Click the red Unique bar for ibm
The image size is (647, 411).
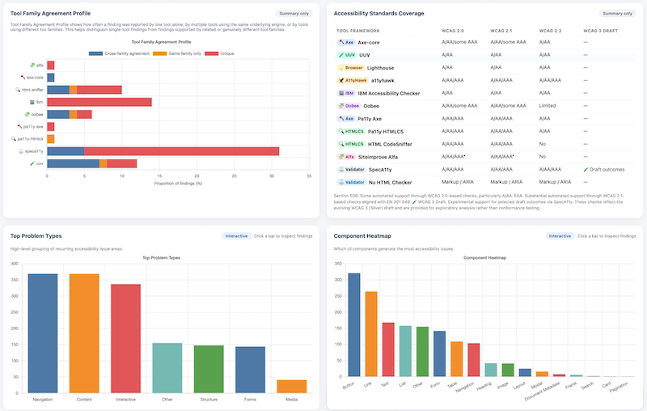(x=99, y=102)
